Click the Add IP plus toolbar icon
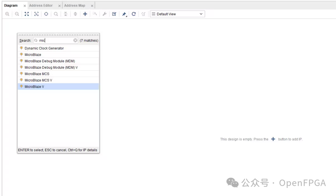This screenshot has width=336, height=196. [85, 14]
